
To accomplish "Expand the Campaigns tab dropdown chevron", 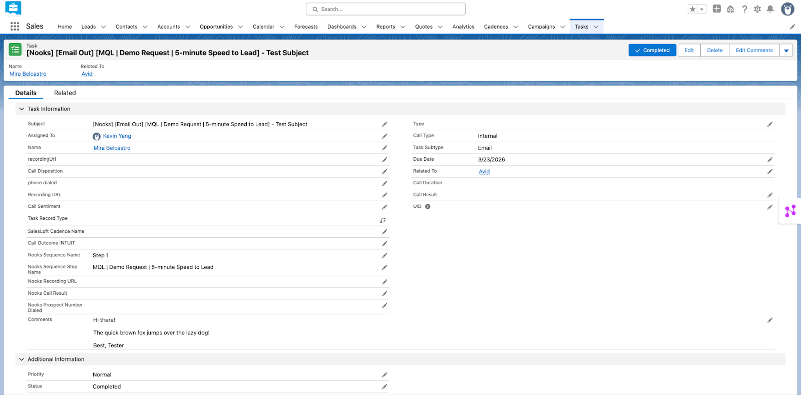I will [563, 27].
